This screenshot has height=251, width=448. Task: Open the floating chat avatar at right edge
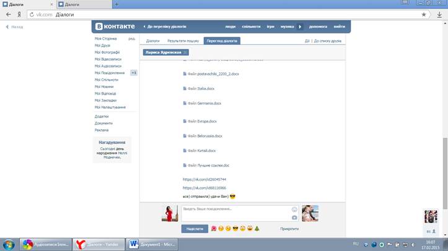[431, 216]
